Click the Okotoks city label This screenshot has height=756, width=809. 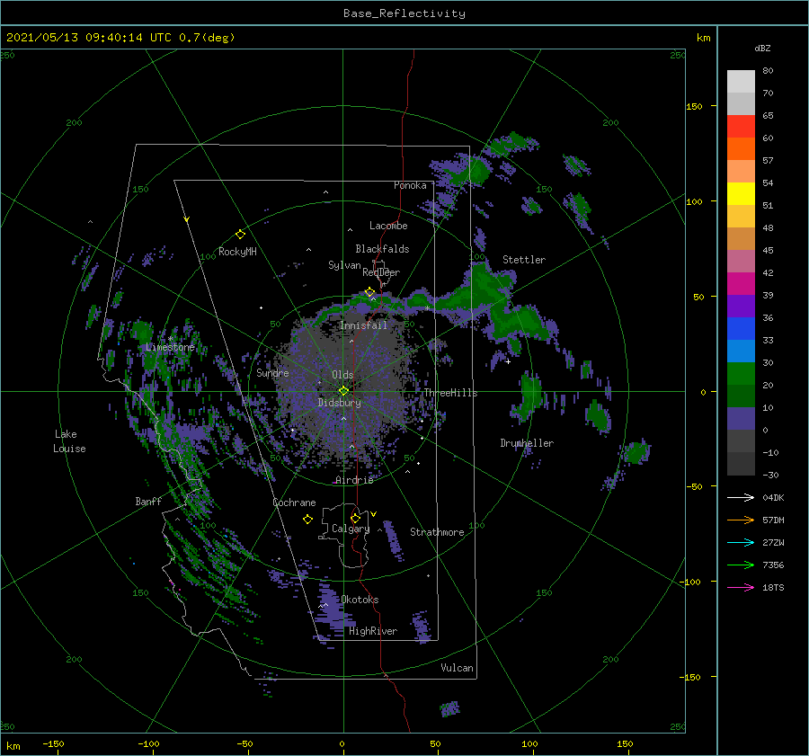point(360,600)
